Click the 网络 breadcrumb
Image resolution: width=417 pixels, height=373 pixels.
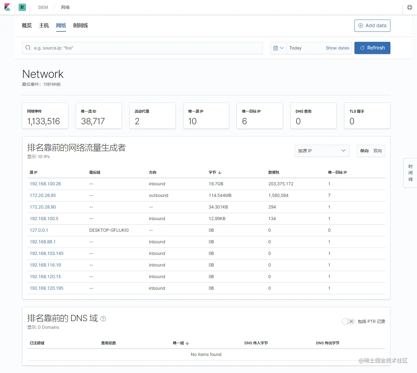coord(65,7)
